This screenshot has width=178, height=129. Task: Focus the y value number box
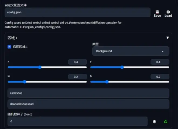[160, 62]
